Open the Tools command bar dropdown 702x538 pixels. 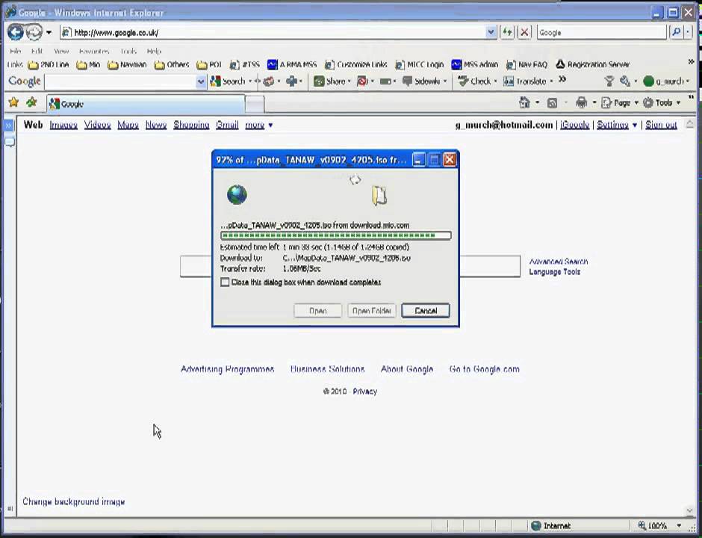662,103
